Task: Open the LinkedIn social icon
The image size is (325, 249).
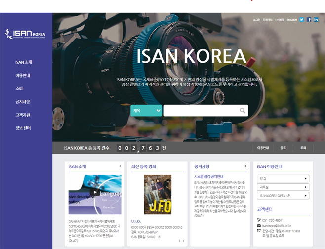Action: tap(316, 20)
